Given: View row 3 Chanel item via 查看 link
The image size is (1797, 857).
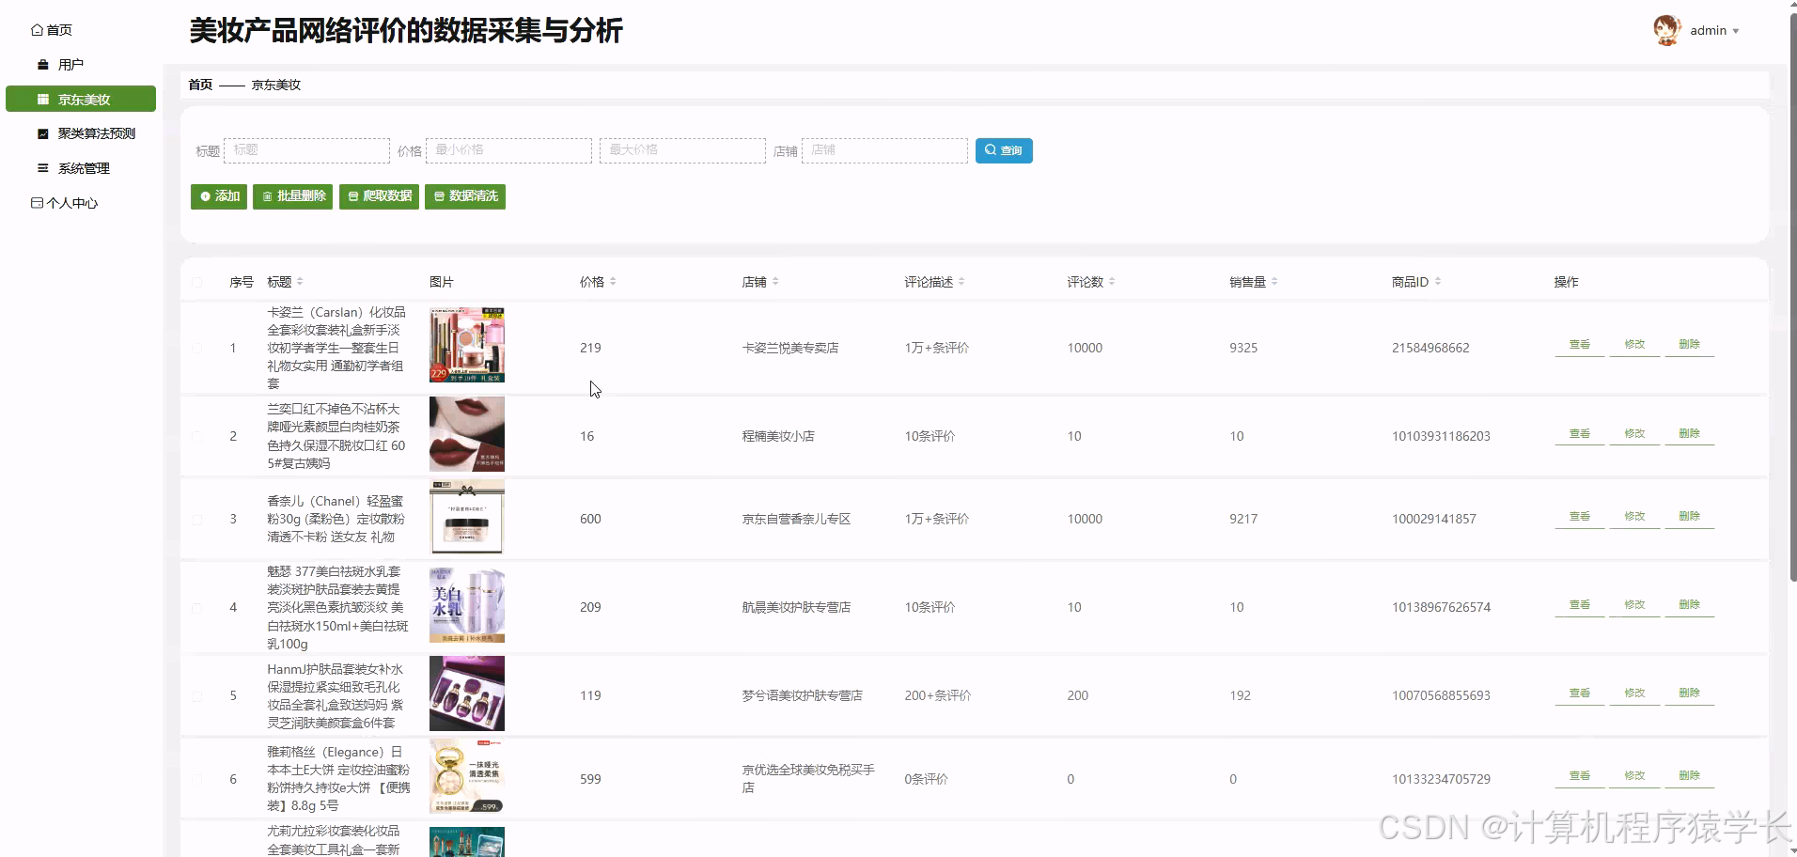Looking at the screenshot, I should point(1579,515).
